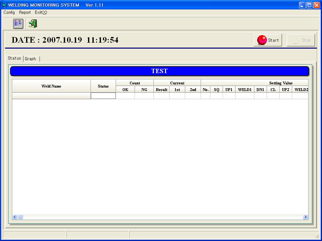
Task: Click the Count group header
Action: (135, 83)
